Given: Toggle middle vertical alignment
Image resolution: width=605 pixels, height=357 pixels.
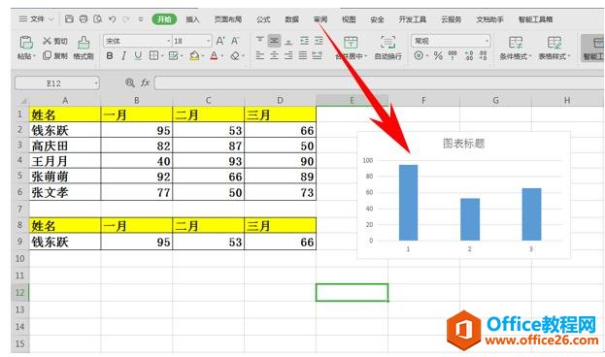Looking at the screenshot, I should (x=274, y=40).
